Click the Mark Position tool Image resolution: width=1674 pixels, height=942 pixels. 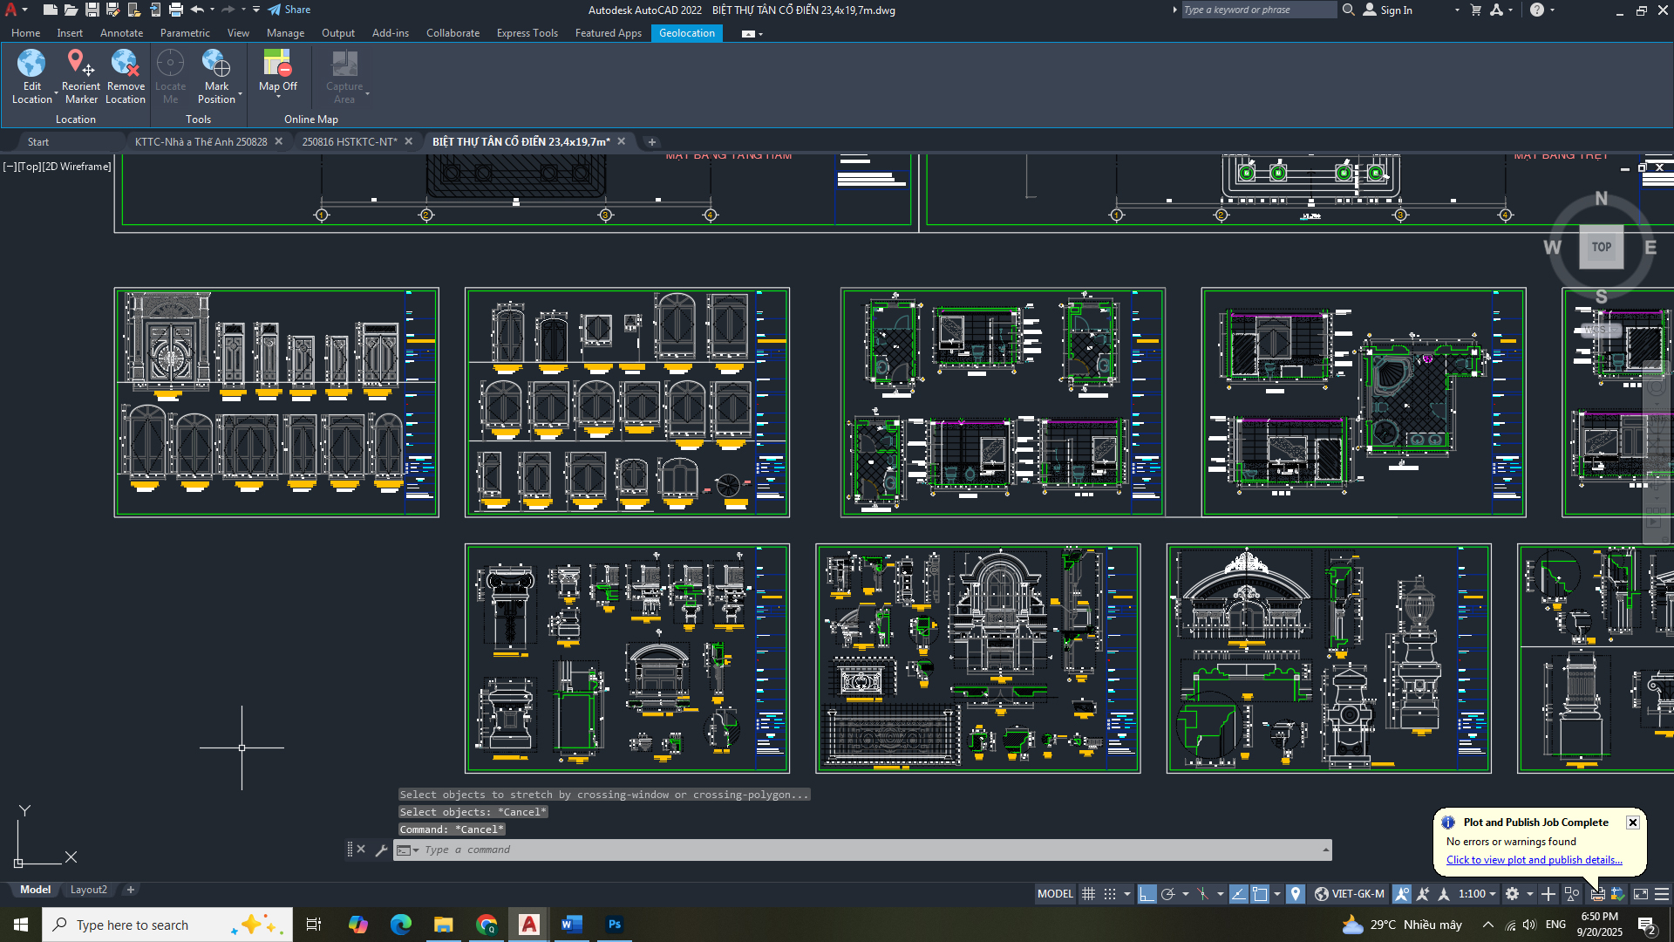[216, 64]
